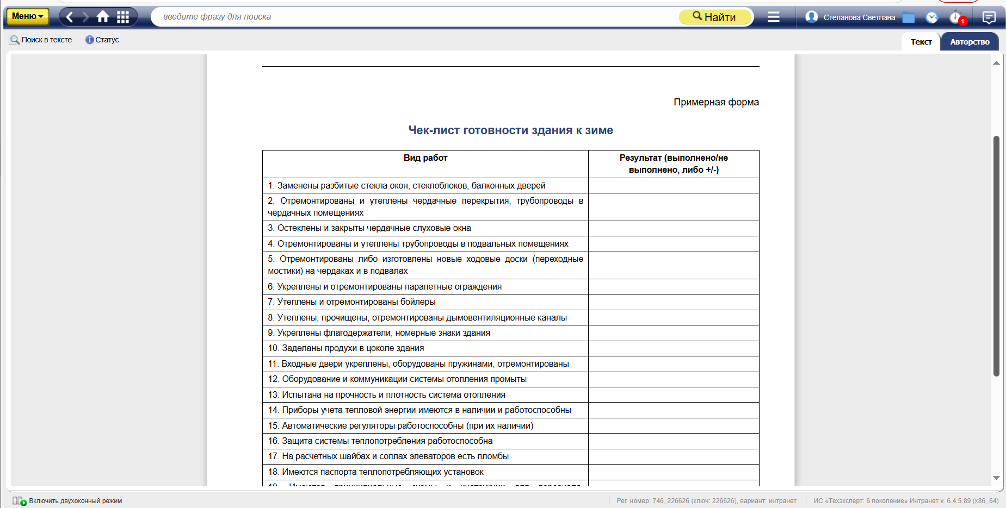Open user Степанова Светлана profile
1006x508 pixels.
(859, 17)
